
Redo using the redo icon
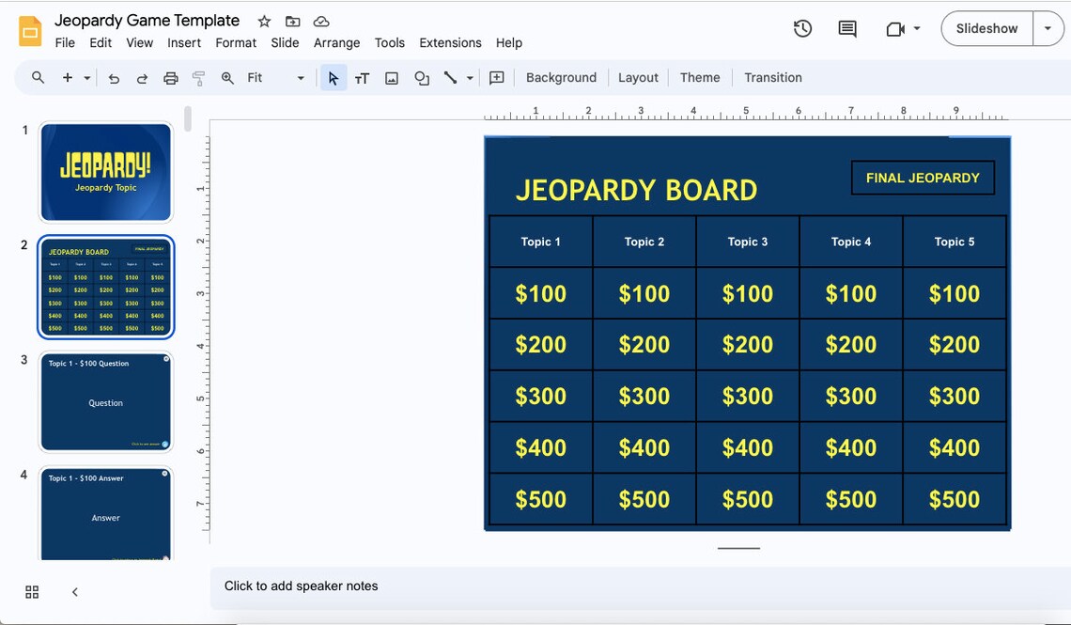142,78
